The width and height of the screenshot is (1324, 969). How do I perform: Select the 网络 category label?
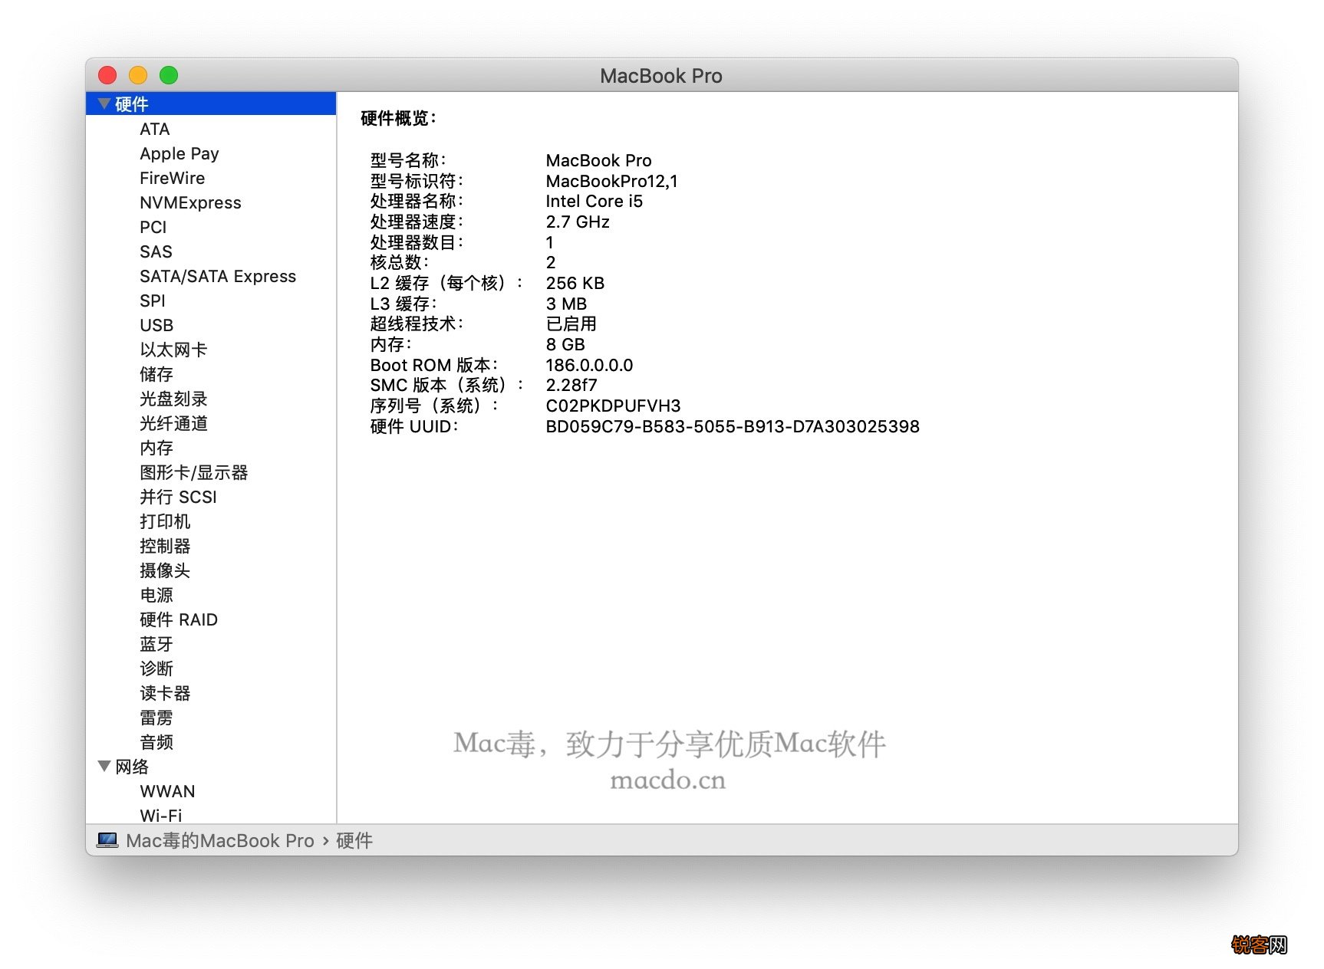click(132, 767)
